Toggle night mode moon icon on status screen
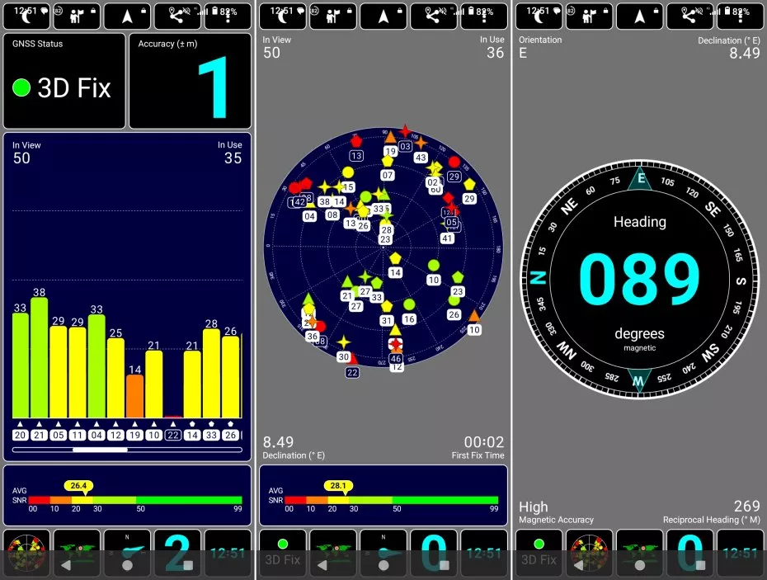This screenshot has height=580, width=767. 26,17
